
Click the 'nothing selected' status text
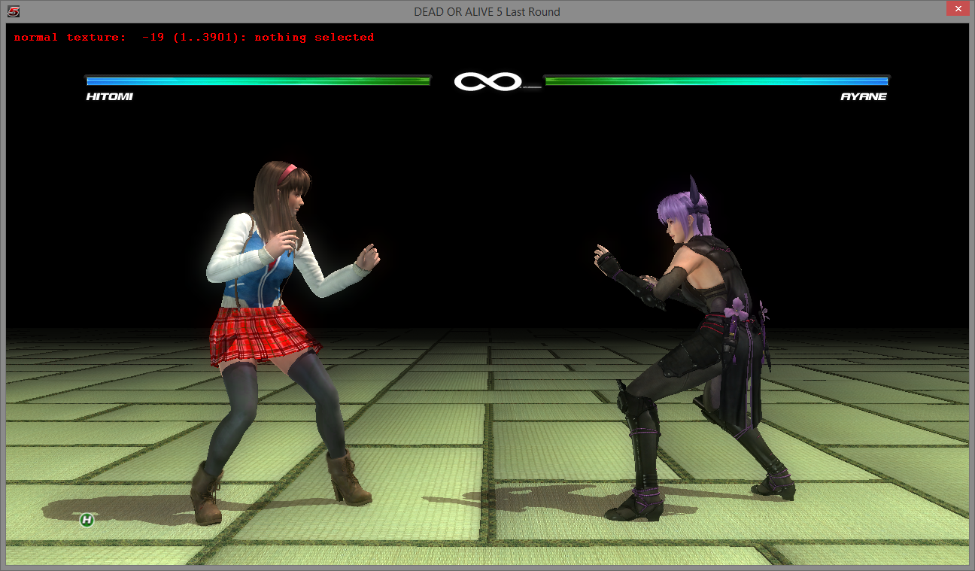coord(314,37)
